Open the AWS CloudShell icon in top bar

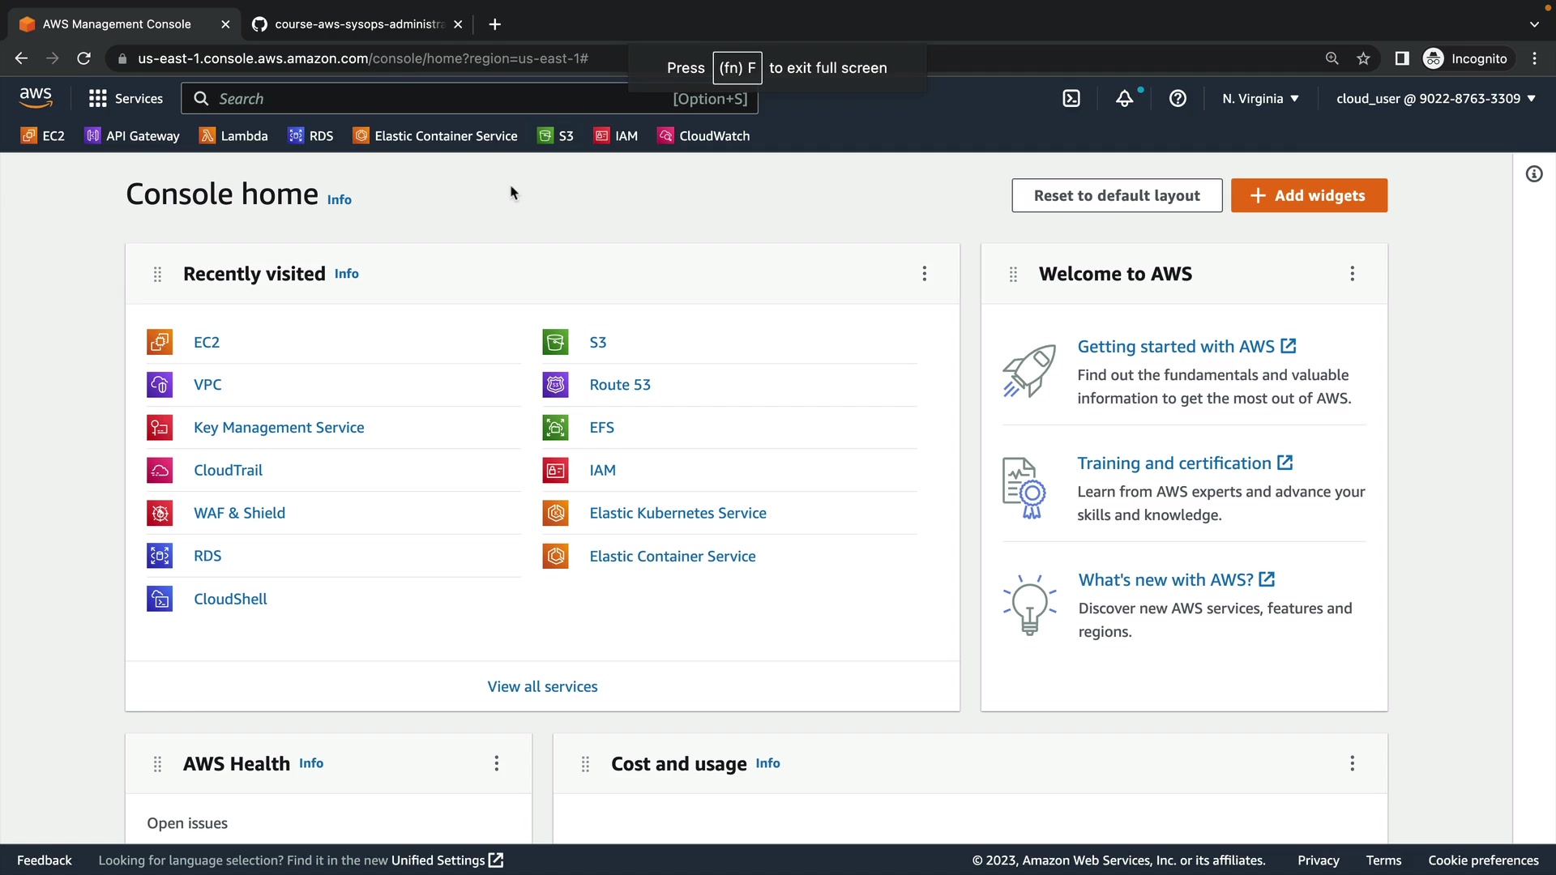coord(1071,99)
